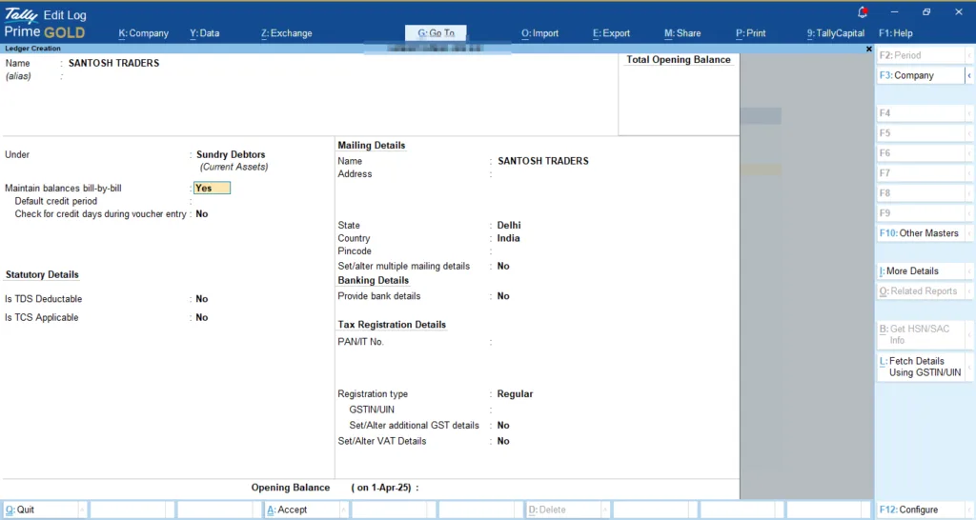The image size is (976, 520).
Task: Click Total Opening Balance heading
Action: [x=679, y=60]
